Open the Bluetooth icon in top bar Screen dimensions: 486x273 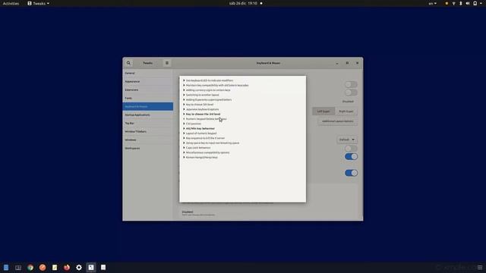pos(461,3)
